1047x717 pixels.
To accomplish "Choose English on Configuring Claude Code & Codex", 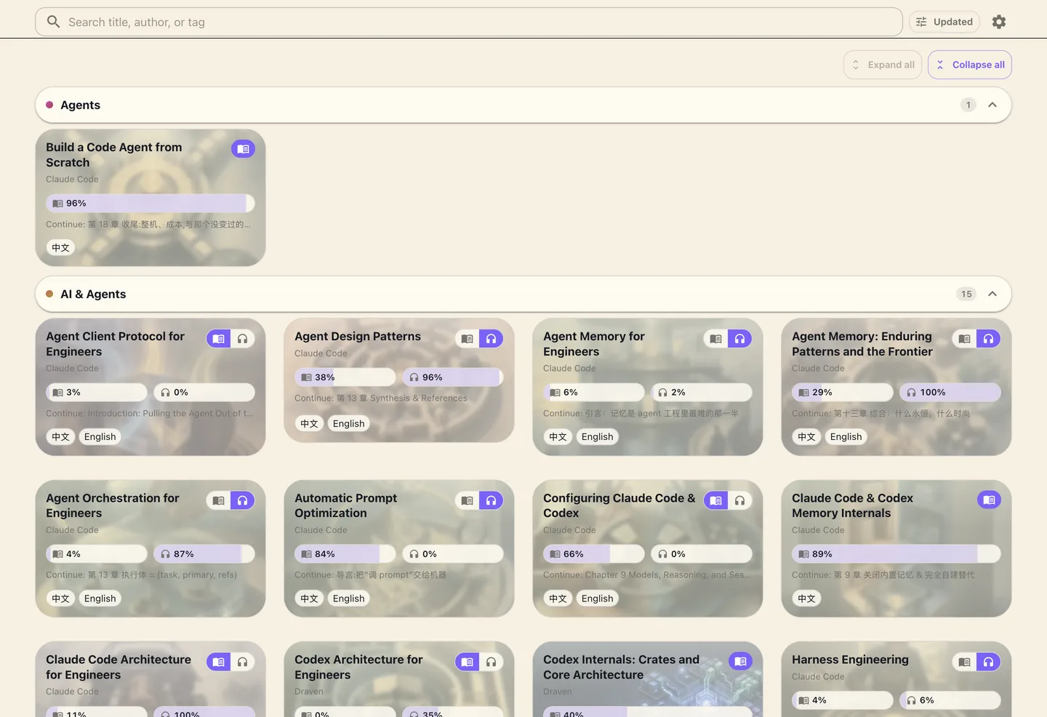I will pos(598,598).
